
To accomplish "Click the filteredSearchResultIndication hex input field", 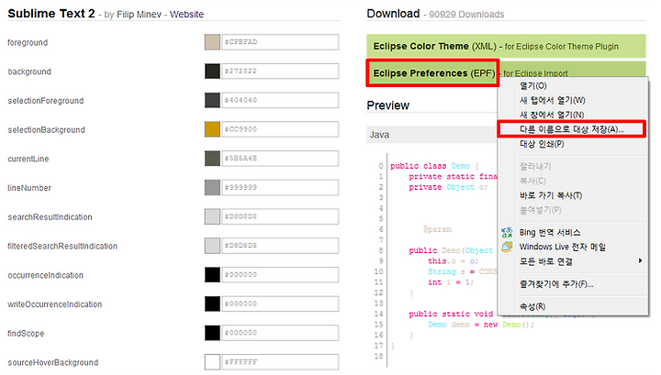I will point(280,246).
